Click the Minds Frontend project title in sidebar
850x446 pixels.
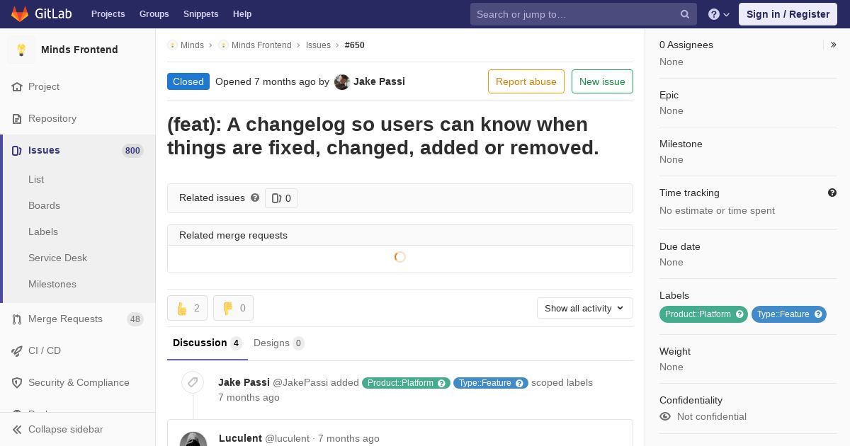pos(79,50)
